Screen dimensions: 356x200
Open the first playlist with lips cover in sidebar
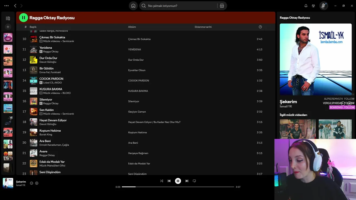tap(8, 37)
